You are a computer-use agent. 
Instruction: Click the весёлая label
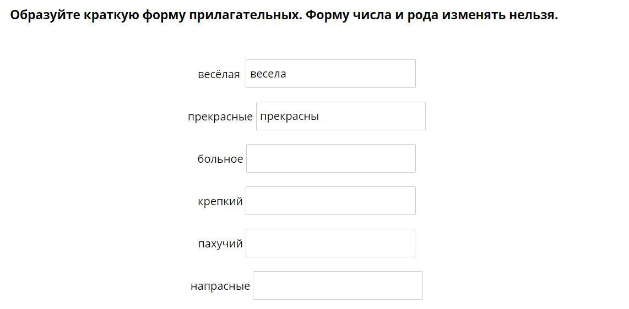point(219,74)
